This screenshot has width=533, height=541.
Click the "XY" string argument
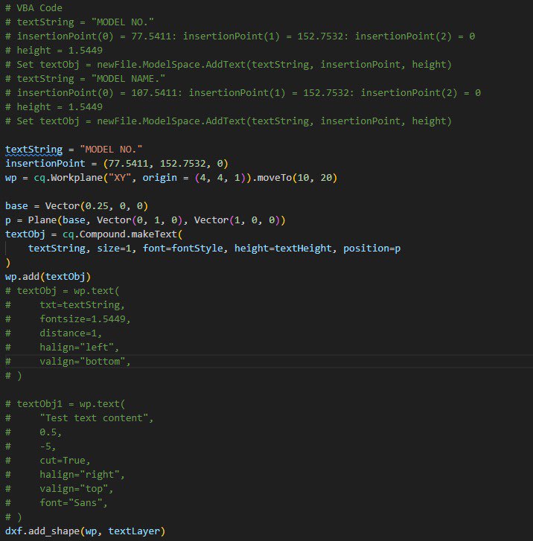119,178
